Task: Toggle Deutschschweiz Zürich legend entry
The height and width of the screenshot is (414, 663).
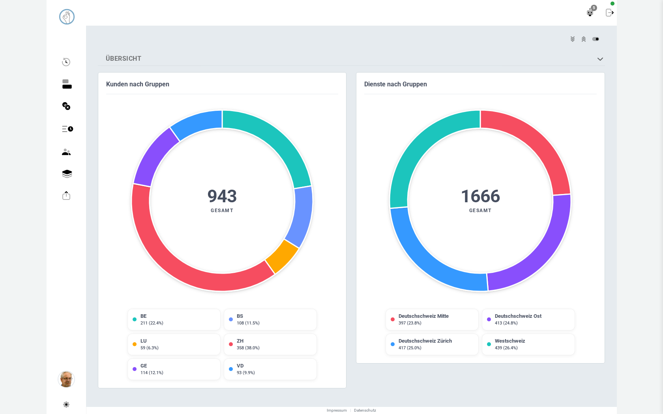Action: [x=432, y=344]
